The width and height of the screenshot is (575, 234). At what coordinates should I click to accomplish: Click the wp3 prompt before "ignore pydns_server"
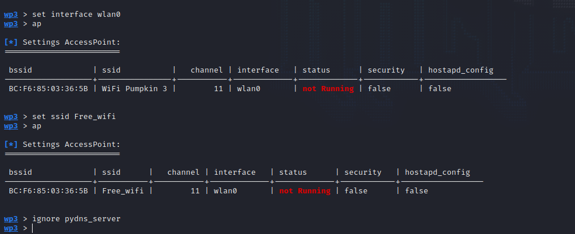click(11, 218)
